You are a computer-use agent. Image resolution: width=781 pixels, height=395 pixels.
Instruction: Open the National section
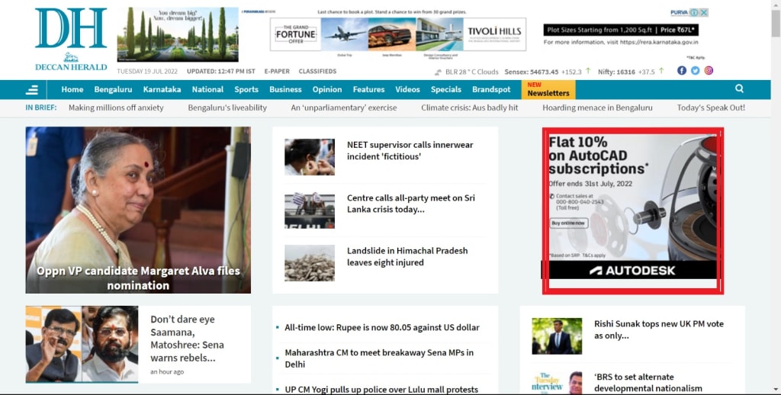(x=207, y=90)
